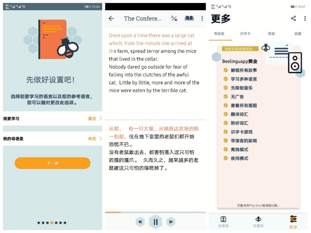The height and width of the screenshot is (233, 311).
Task: Expand 我的母语是 language chooser showing 中文
Action: [53, 138]
